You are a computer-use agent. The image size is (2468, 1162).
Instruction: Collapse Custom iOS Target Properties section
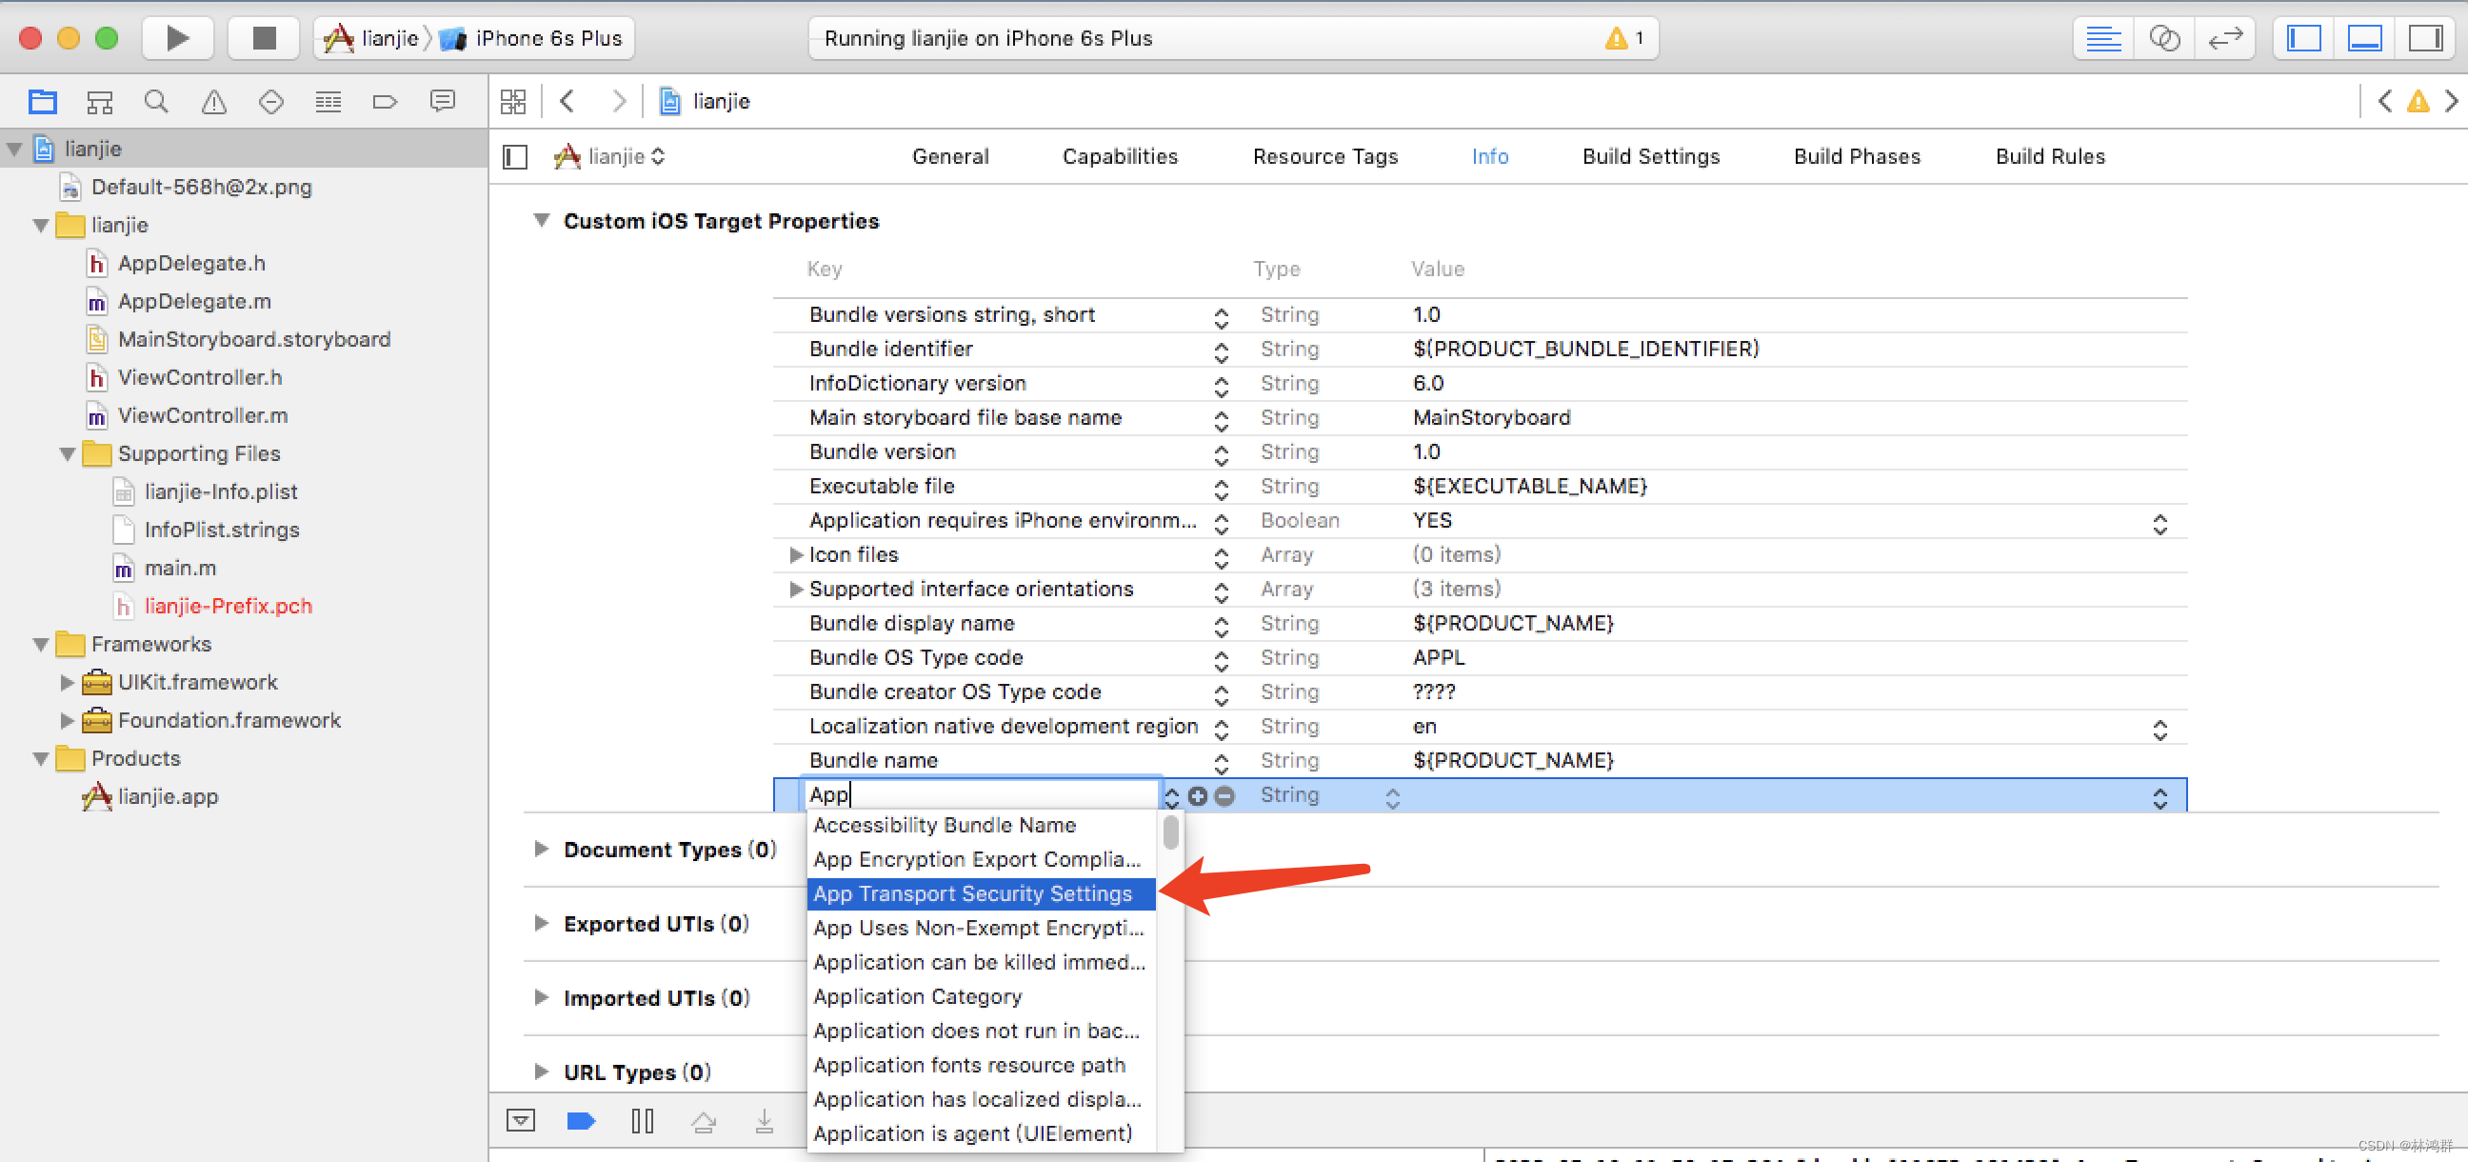[542, 221]
